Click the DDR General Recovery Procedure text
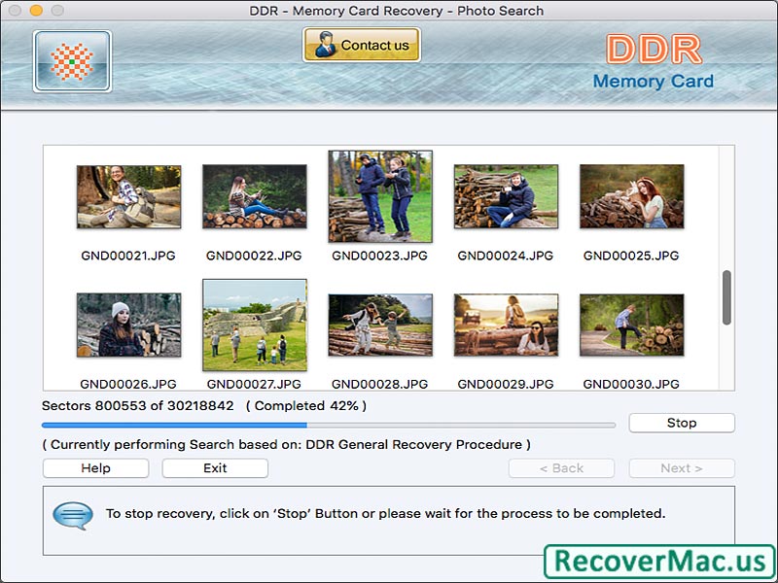 click(414, 444)
